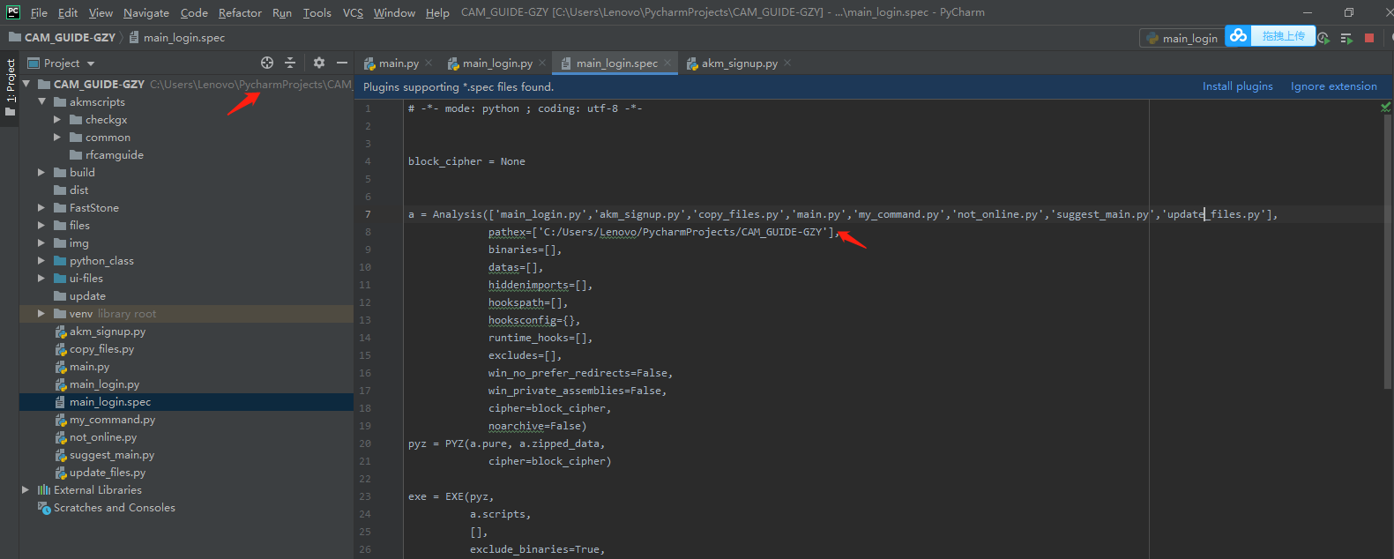Select the rfcamguide folder
This screenshot has height=559, width=1394.
tap(114, 154)
